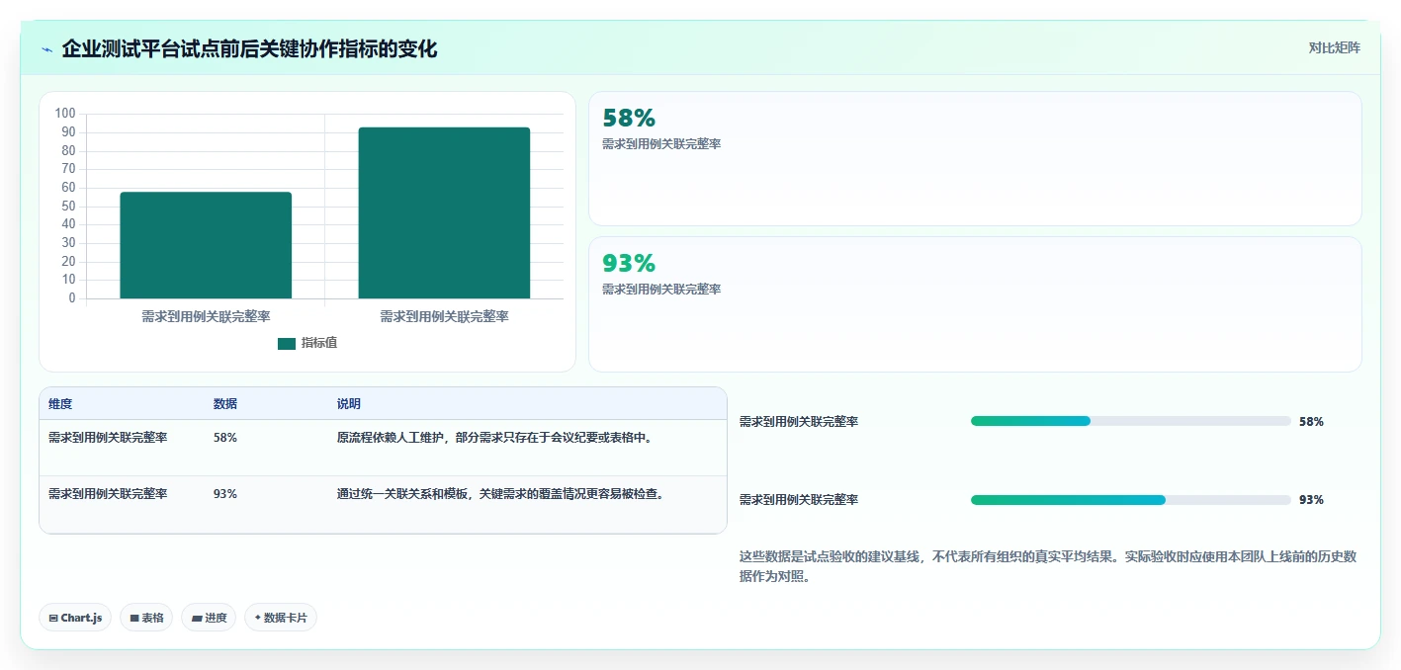Click the 0 label on the y-axis

coord(73,298)
